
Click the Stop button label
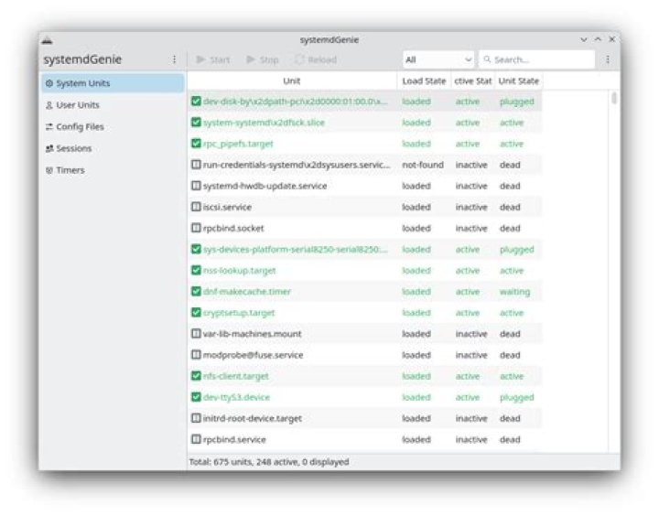click(269, 60)
